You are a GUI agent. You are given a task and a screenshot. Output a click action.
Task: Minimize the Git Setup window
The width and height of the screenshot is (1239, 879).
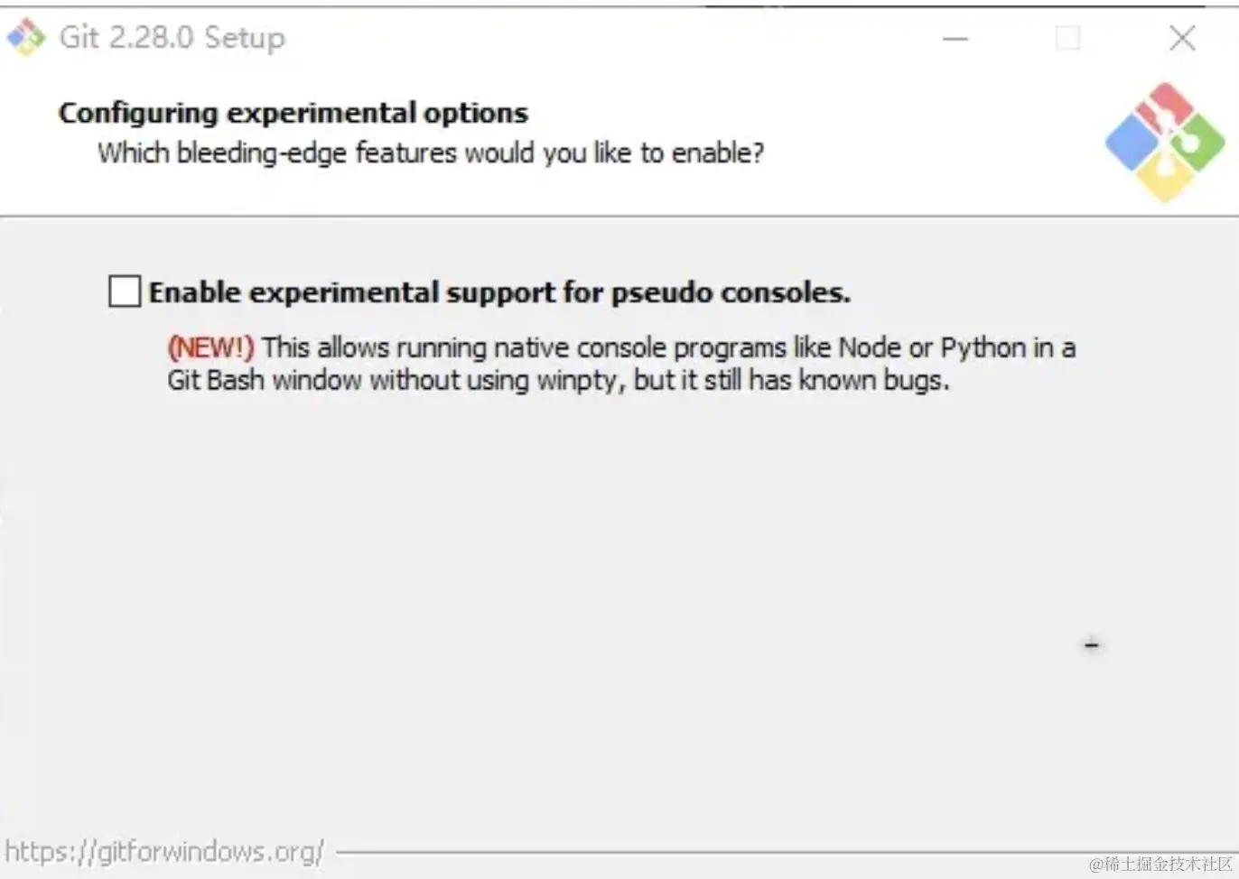pos(955,38)
